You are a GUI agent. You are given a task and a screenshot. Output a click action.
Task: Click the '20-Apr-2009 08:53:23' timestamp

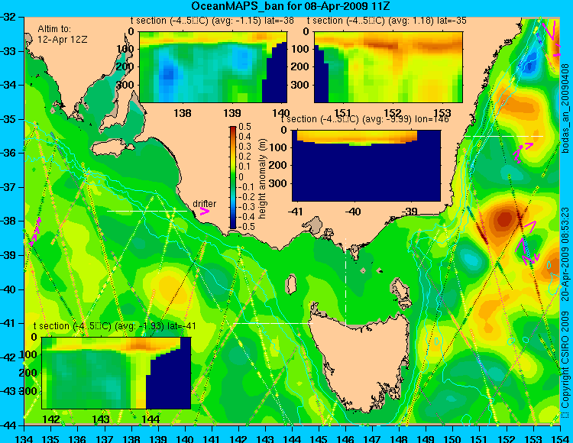tap(565, 254)
